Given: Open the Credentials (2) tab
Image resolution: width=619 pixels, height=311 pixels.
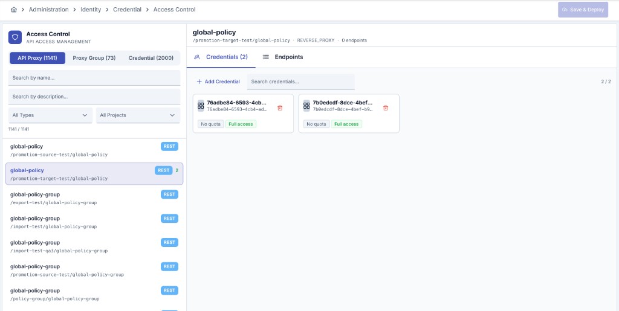Looking at the screenshot, I should click(221, 57).
